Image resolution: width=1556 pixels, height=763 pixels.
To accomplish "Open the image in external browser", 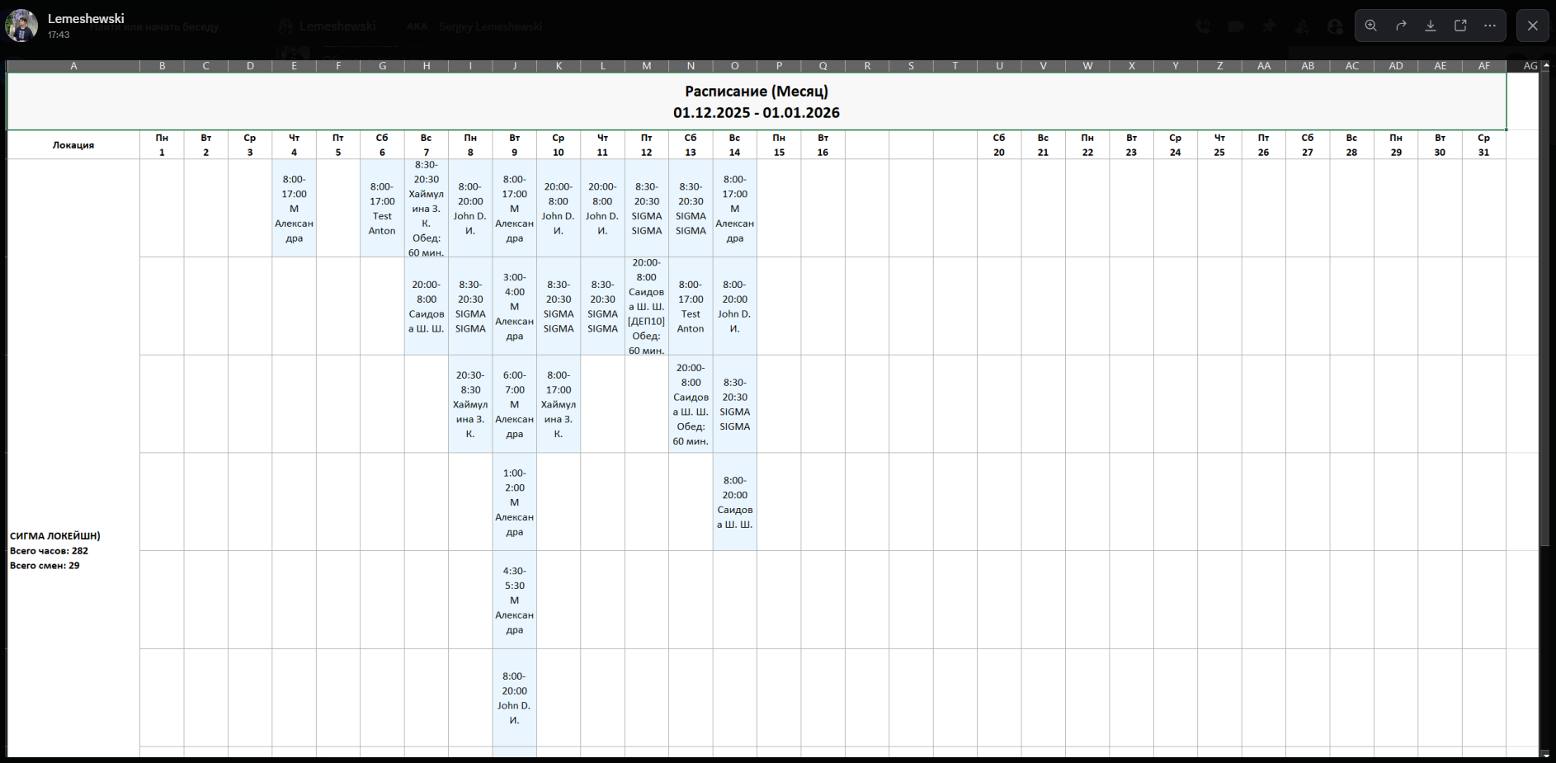I will (1460, 26).
